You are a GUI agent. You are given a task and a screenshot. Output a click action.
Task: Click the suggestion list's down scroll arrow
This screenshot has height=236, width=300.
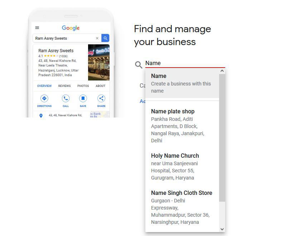[x=222, y=229]
